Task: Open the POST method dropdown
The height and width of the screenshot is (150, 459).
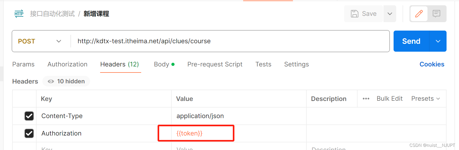Action: 40,41
